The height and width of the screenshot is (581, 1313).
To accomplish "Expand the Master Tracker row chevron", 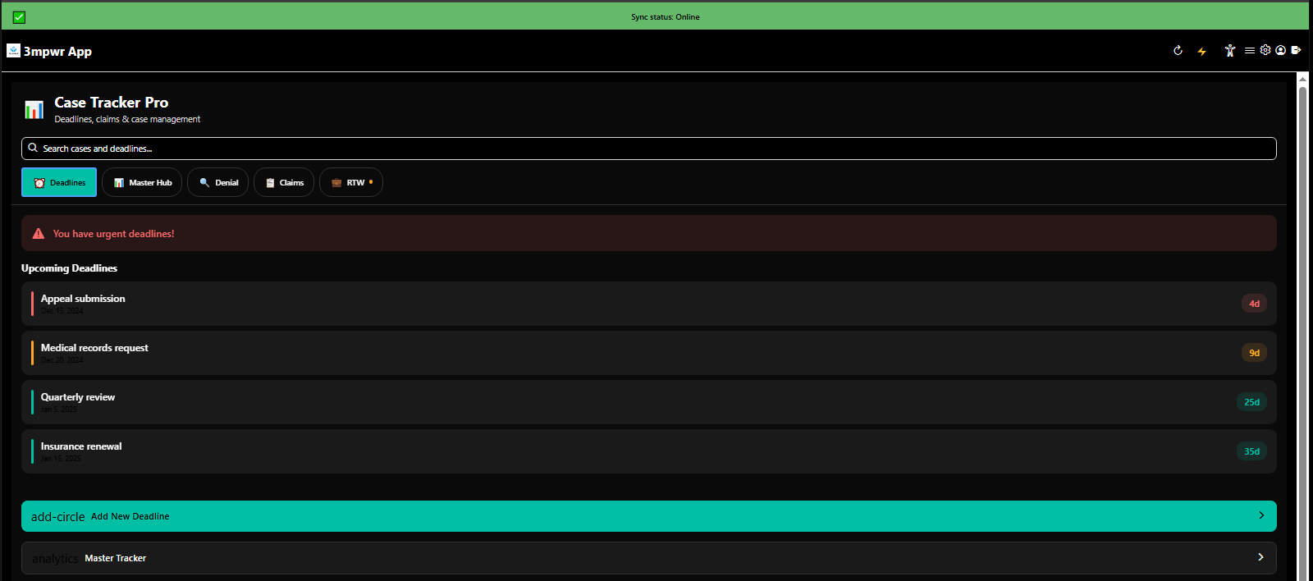I will (1260, 557).
